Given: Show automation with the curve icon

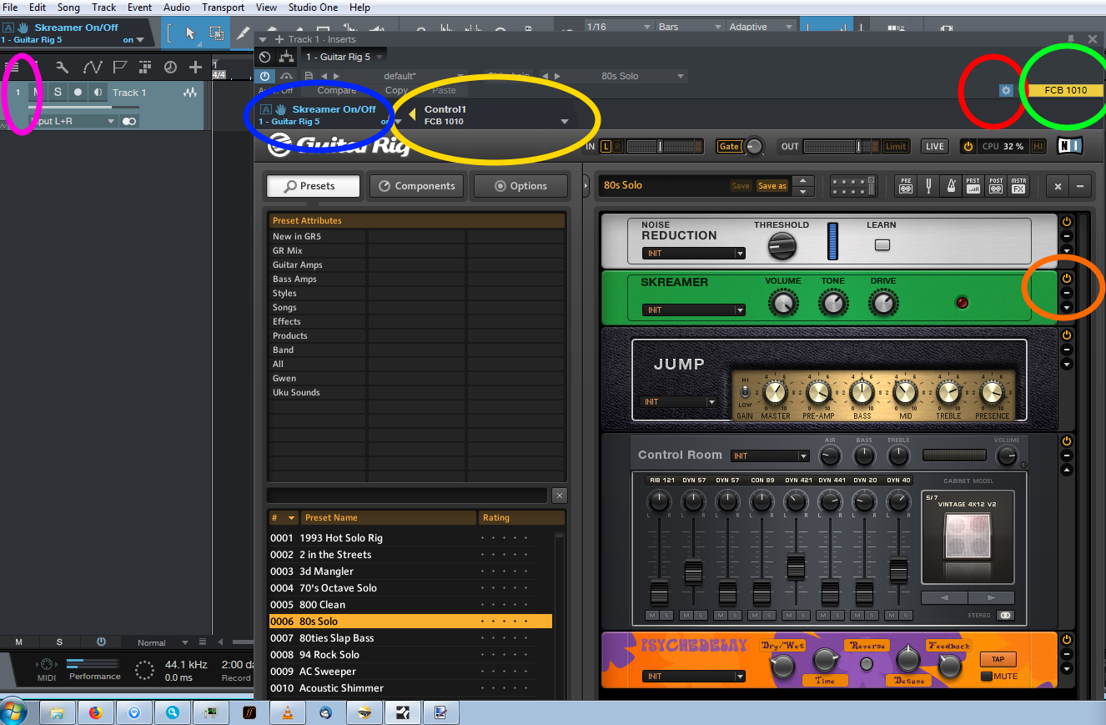Looking at the screenshot, I should (92, 67).
